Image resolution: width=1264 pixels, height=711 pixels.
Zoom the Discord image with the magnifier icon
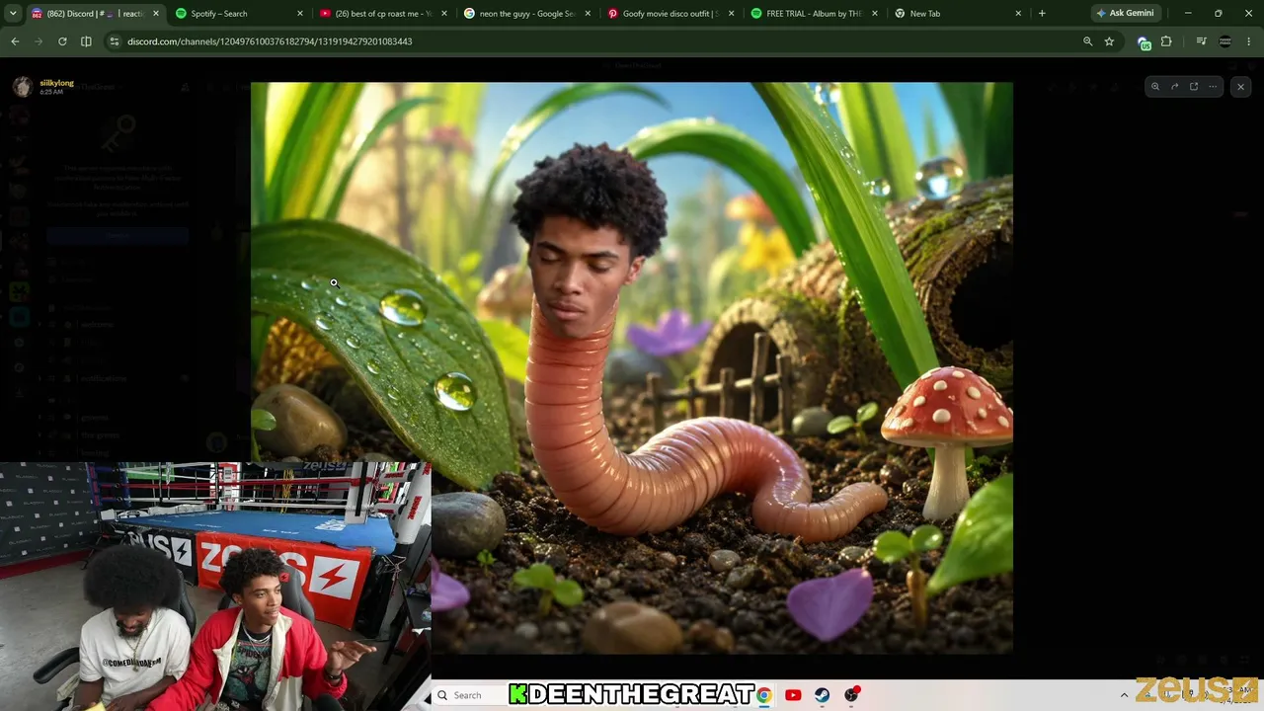[x=1155, y=87]
